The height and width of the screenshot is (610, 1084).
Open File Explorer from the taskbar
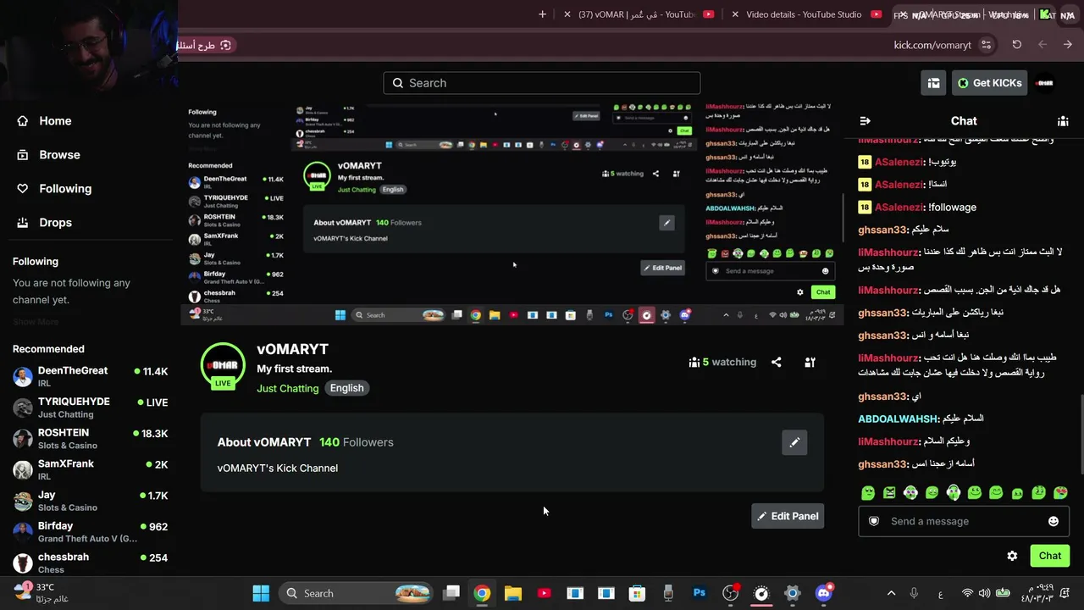click(513, 593)
